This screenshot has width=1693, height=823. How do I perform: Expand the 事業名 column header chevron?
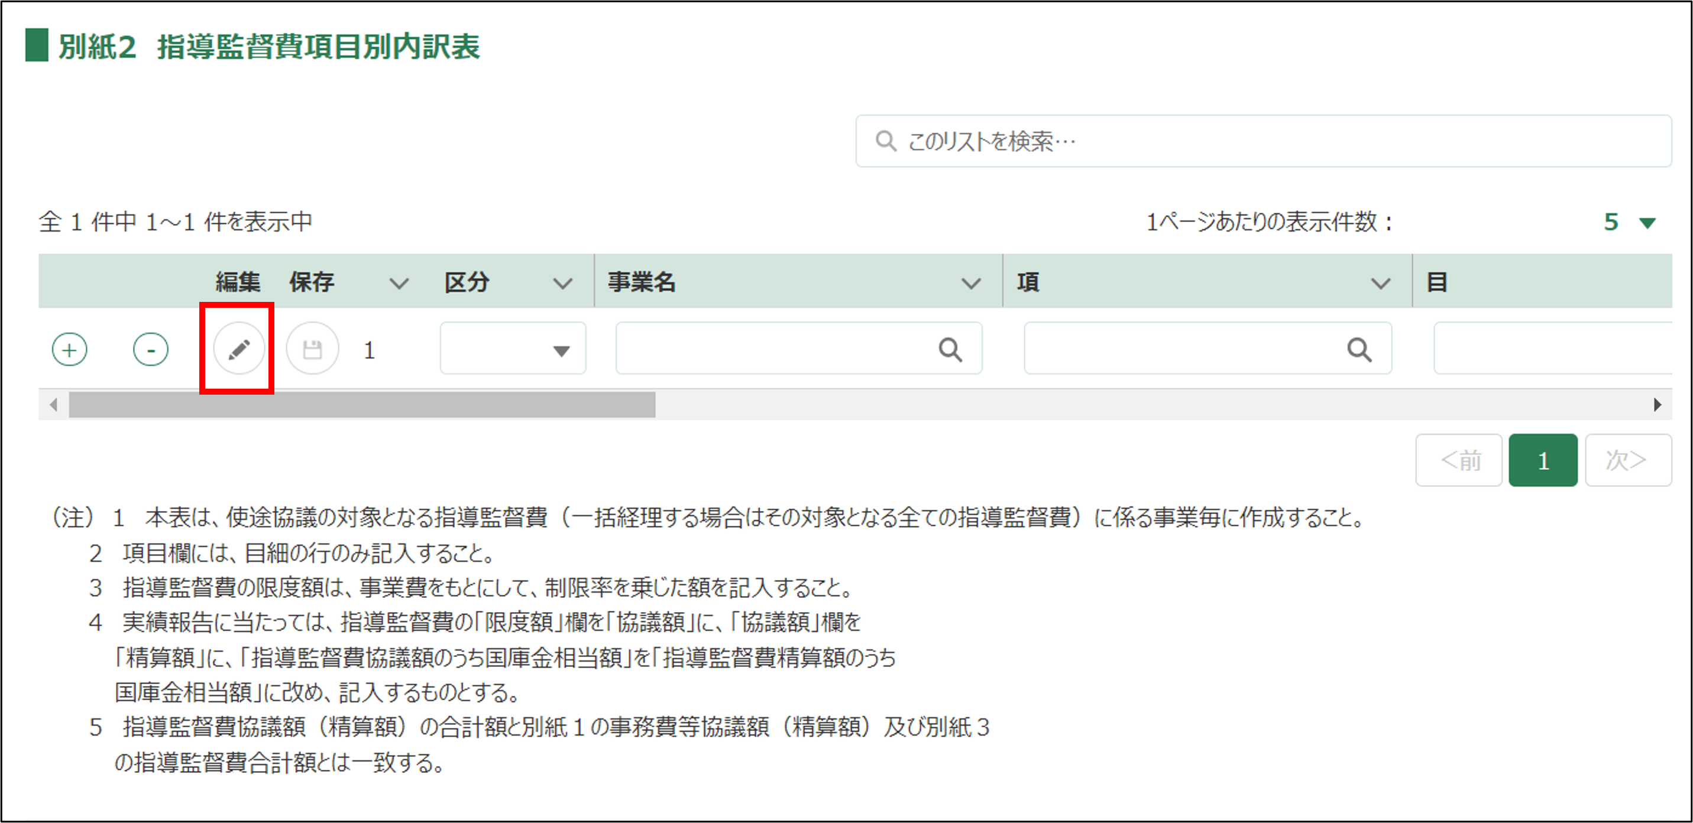(971, 283)
